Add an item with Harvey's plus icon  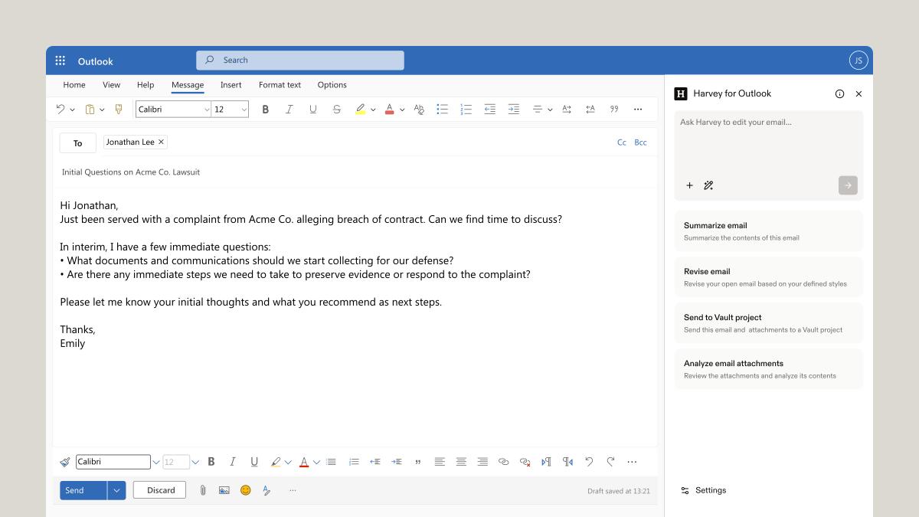[x=689, y=185]
